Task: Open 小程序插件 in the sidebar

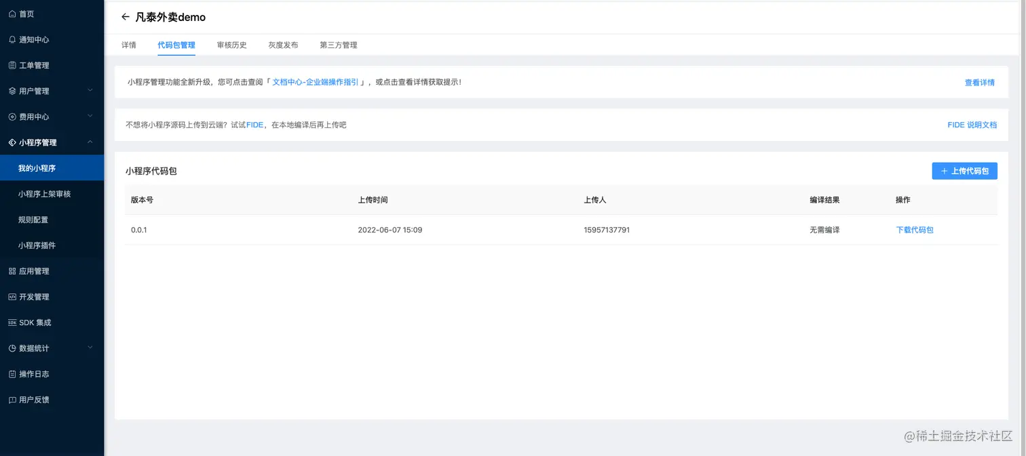Action: (52, 245)
